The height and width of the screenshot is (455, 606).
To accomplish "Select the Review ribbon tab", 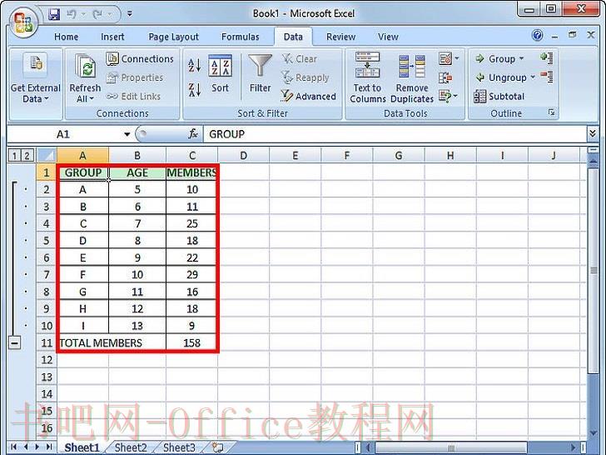I will [340, 37].
